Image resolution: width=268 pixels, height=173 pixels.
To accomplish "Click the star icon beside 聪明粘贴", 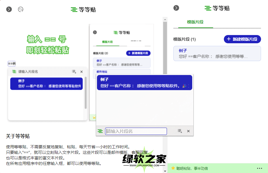I will point(173,168).
